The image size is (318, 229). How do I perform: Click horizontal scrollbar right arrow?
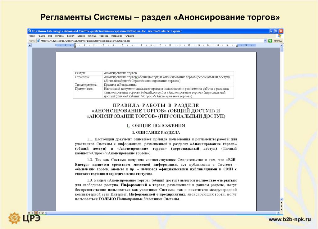tap(278, 213)
